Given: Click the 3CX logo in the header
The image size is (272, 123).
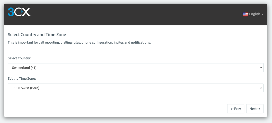Looking at the screenshot, I should (19, 12).
